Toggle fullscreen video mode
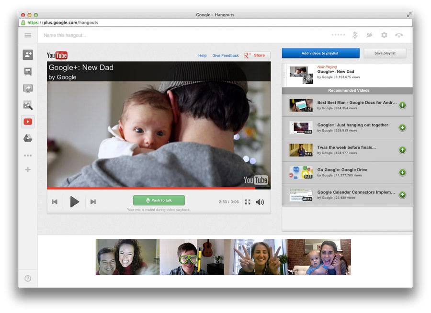The height and width of the screenshot is (313, 431). tap(248, 202)
